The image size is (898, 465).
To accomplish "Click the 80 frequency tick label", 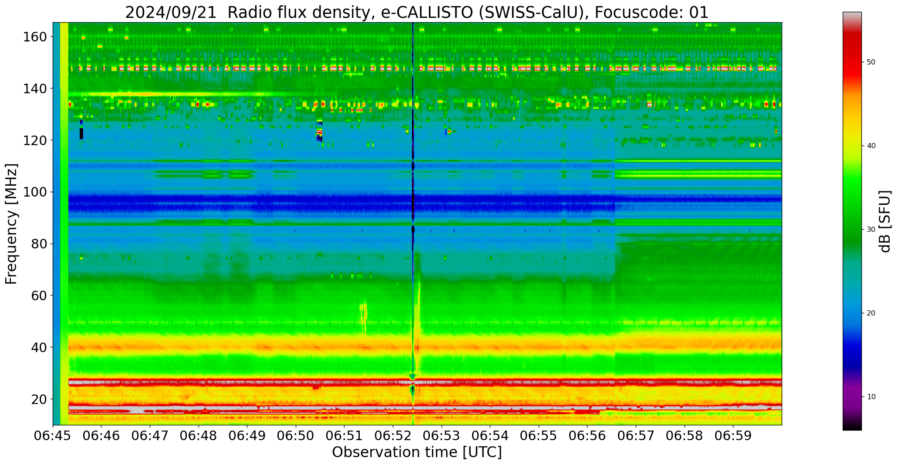I will click(x=39, y=244).
